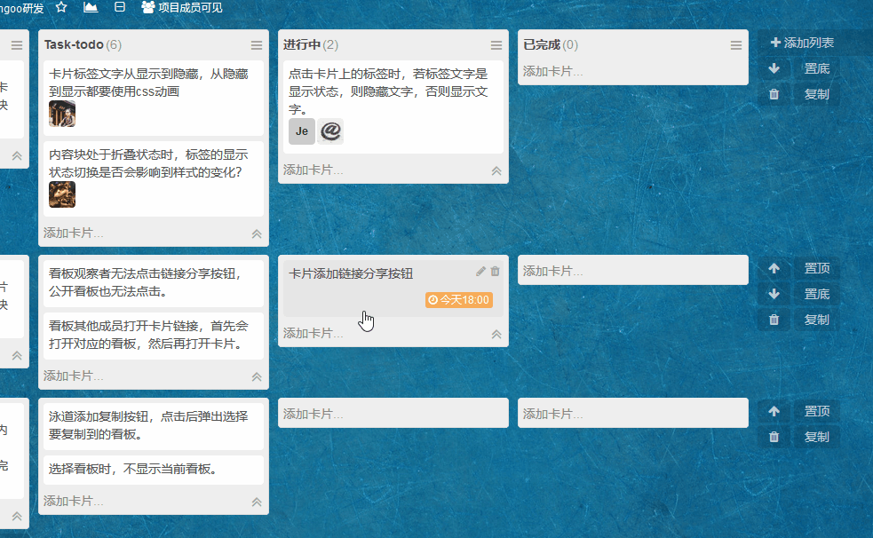873x538 pixels.
Task: Click the Je member avatar on card
Action: 302,131
